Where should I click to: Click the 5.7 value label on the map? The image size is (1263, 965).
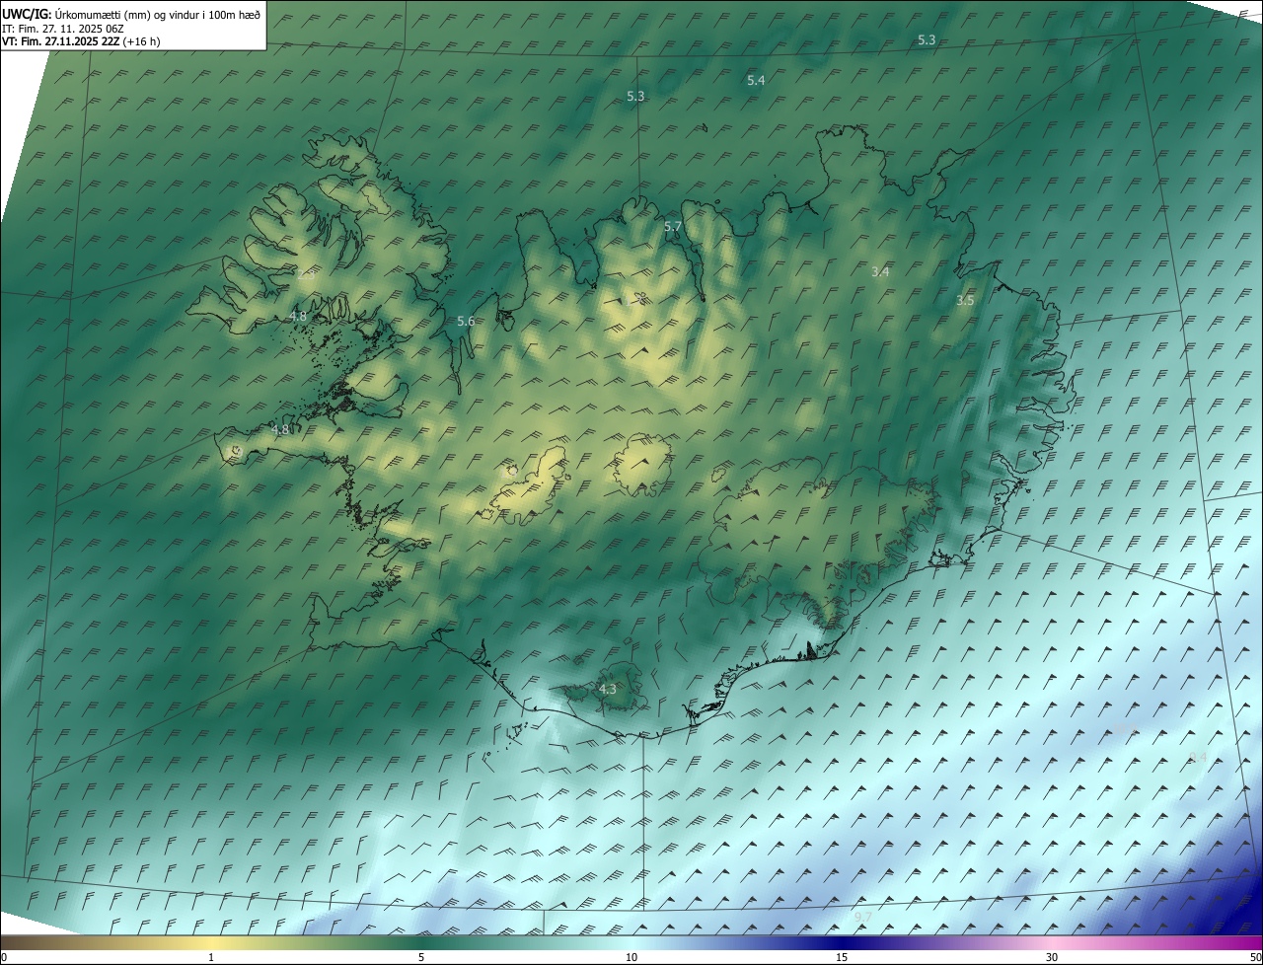[673, 227]
